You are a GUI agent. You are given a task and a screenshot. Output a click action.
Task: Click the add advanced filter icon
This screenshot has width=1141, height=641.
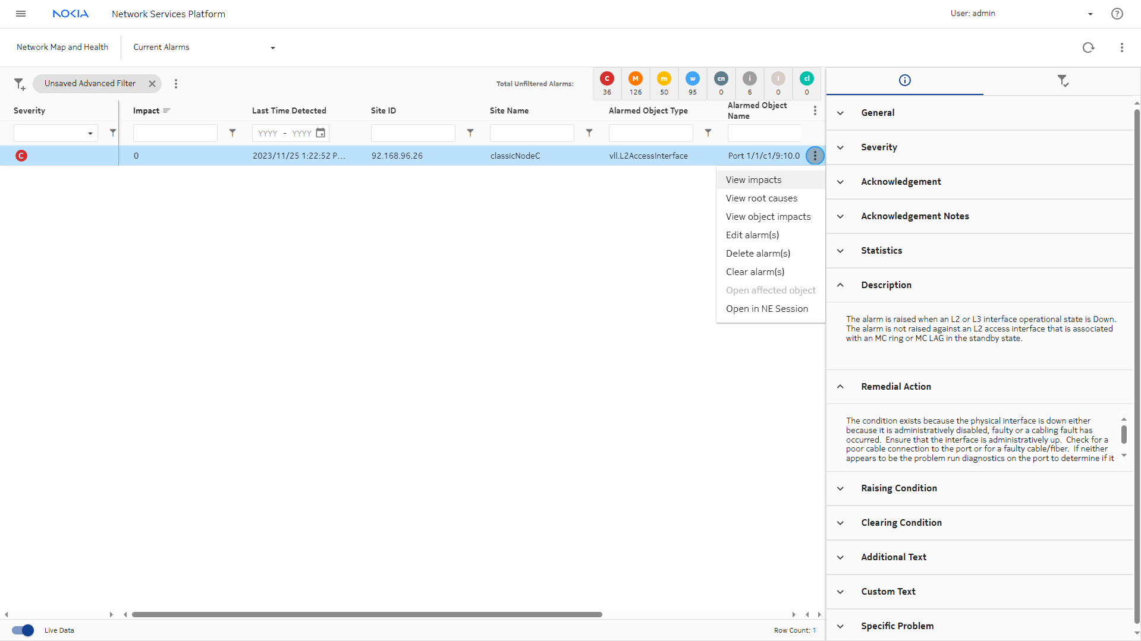tap(20, 84)
